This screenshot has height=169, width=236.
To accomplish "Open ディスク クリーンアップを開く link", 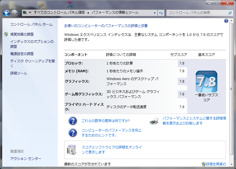I will pos(32,63).
